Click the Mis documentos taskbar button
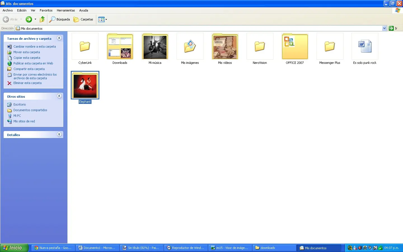 coord(318,248)
